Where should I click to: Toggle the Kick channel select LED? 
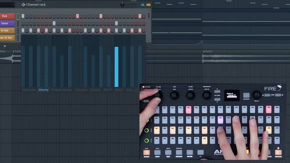click(18, 16)
